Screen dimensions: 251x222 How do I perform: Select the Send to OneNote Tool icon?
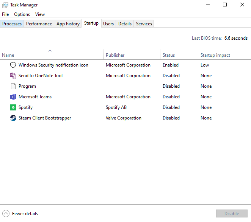pyautogui.click(x=13, y=76)
